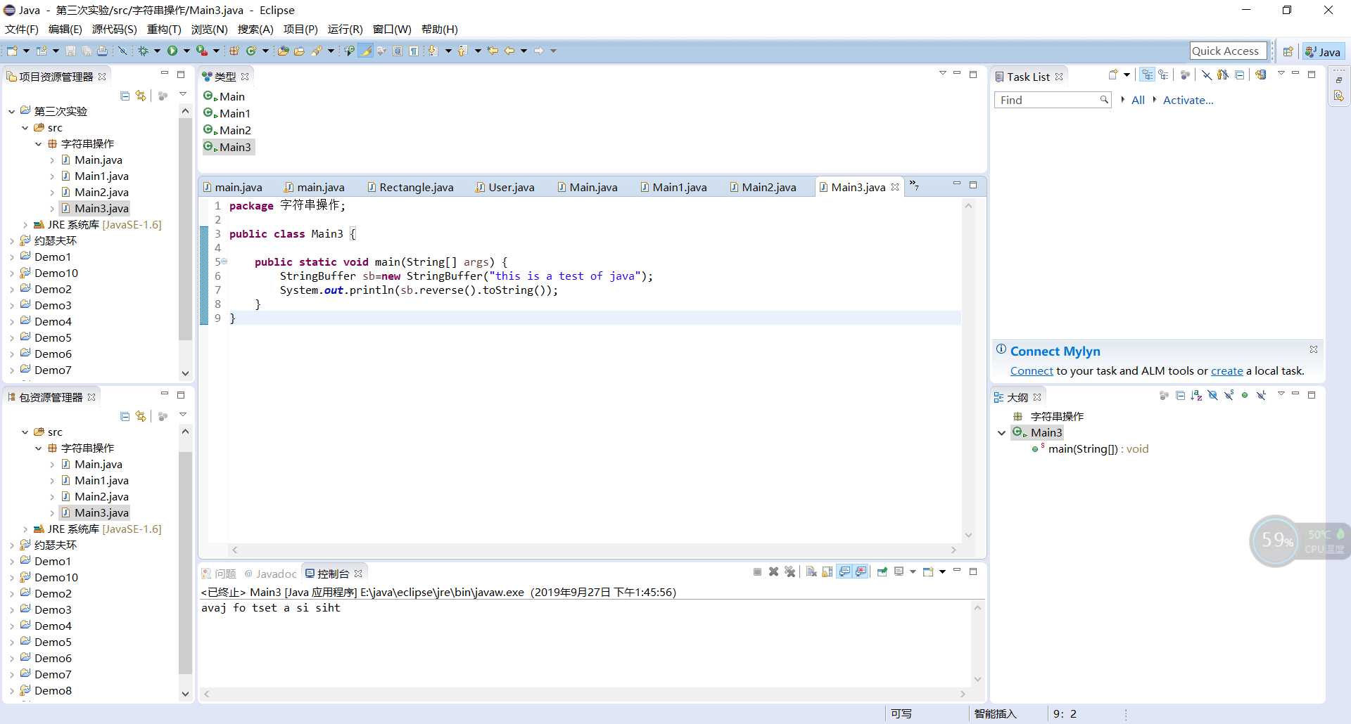Viewport: 1351px width, 724px height.
Task: Click search magnifier in Find field
Action: point(1104,100)
